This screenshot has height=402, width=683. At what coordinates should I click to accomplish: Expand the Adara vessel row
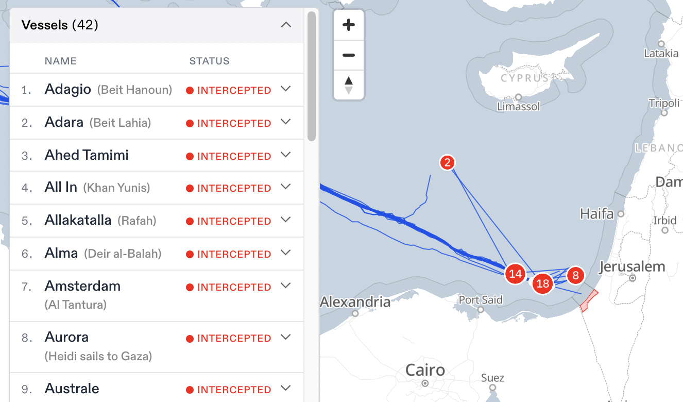pyautogui.click(x=286, y=122)
